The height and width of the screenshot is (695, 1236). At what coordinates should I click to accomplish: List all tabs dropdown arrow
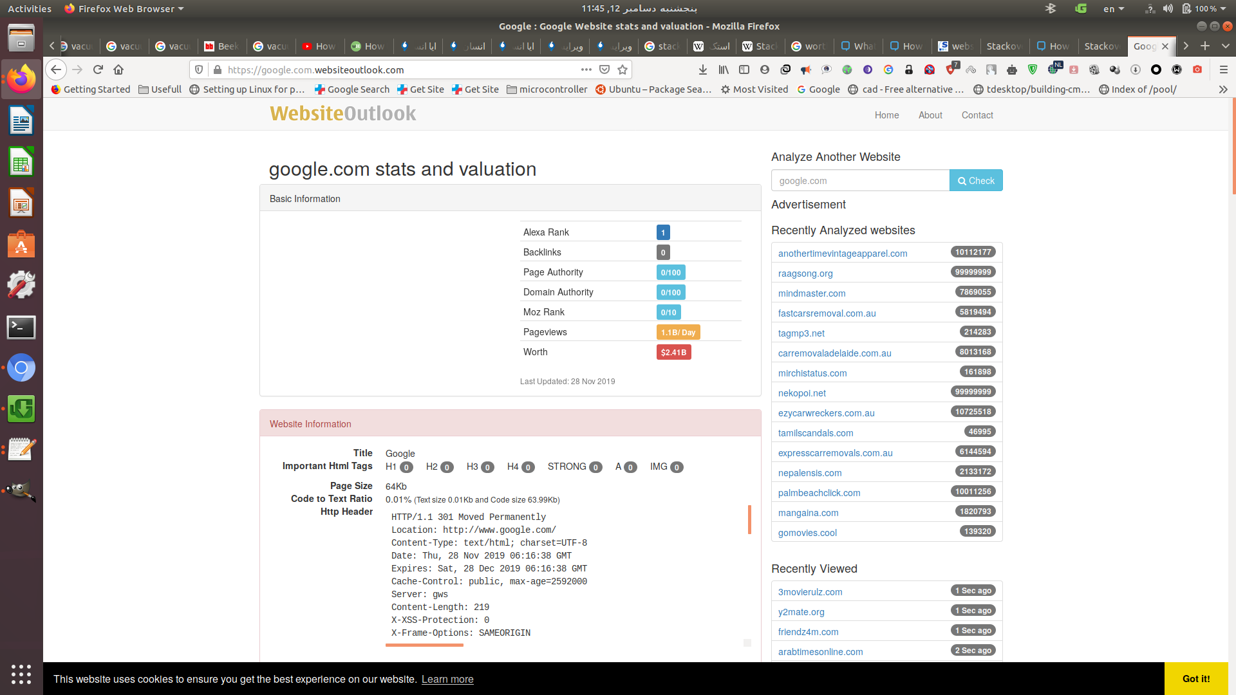[x=1226, y=46]
